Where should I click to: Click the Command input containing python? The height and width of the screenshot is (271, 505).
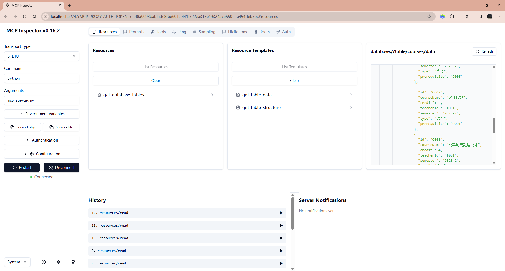point(42,78)
